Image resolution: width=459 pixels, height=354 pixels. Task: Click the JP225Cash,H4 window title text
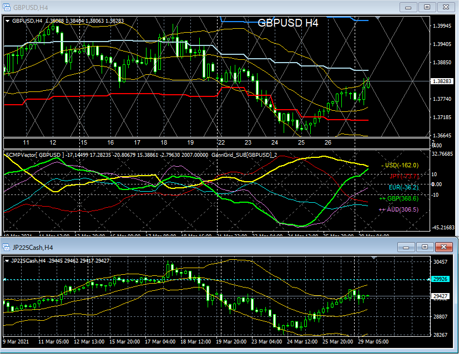[x=33, y=248]
